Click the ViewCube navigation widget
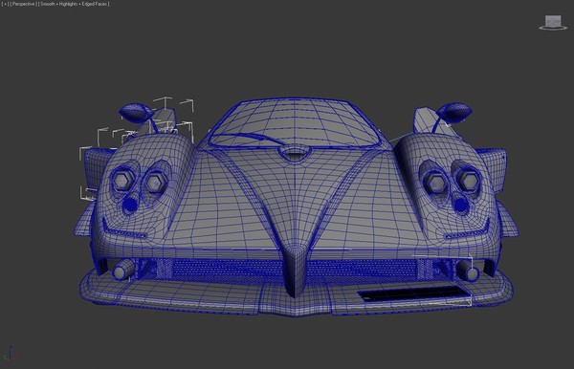Image resolution: width=574 pixels, height=369 pixels. 553,22
